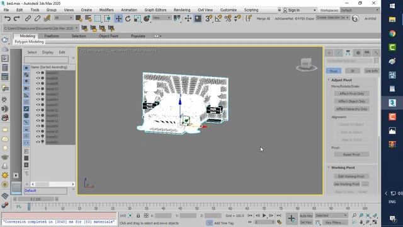The width and height of the screenshot is (403, 227).
Task: Open the View reference coordinate dropdown
Action: point(161,18)
